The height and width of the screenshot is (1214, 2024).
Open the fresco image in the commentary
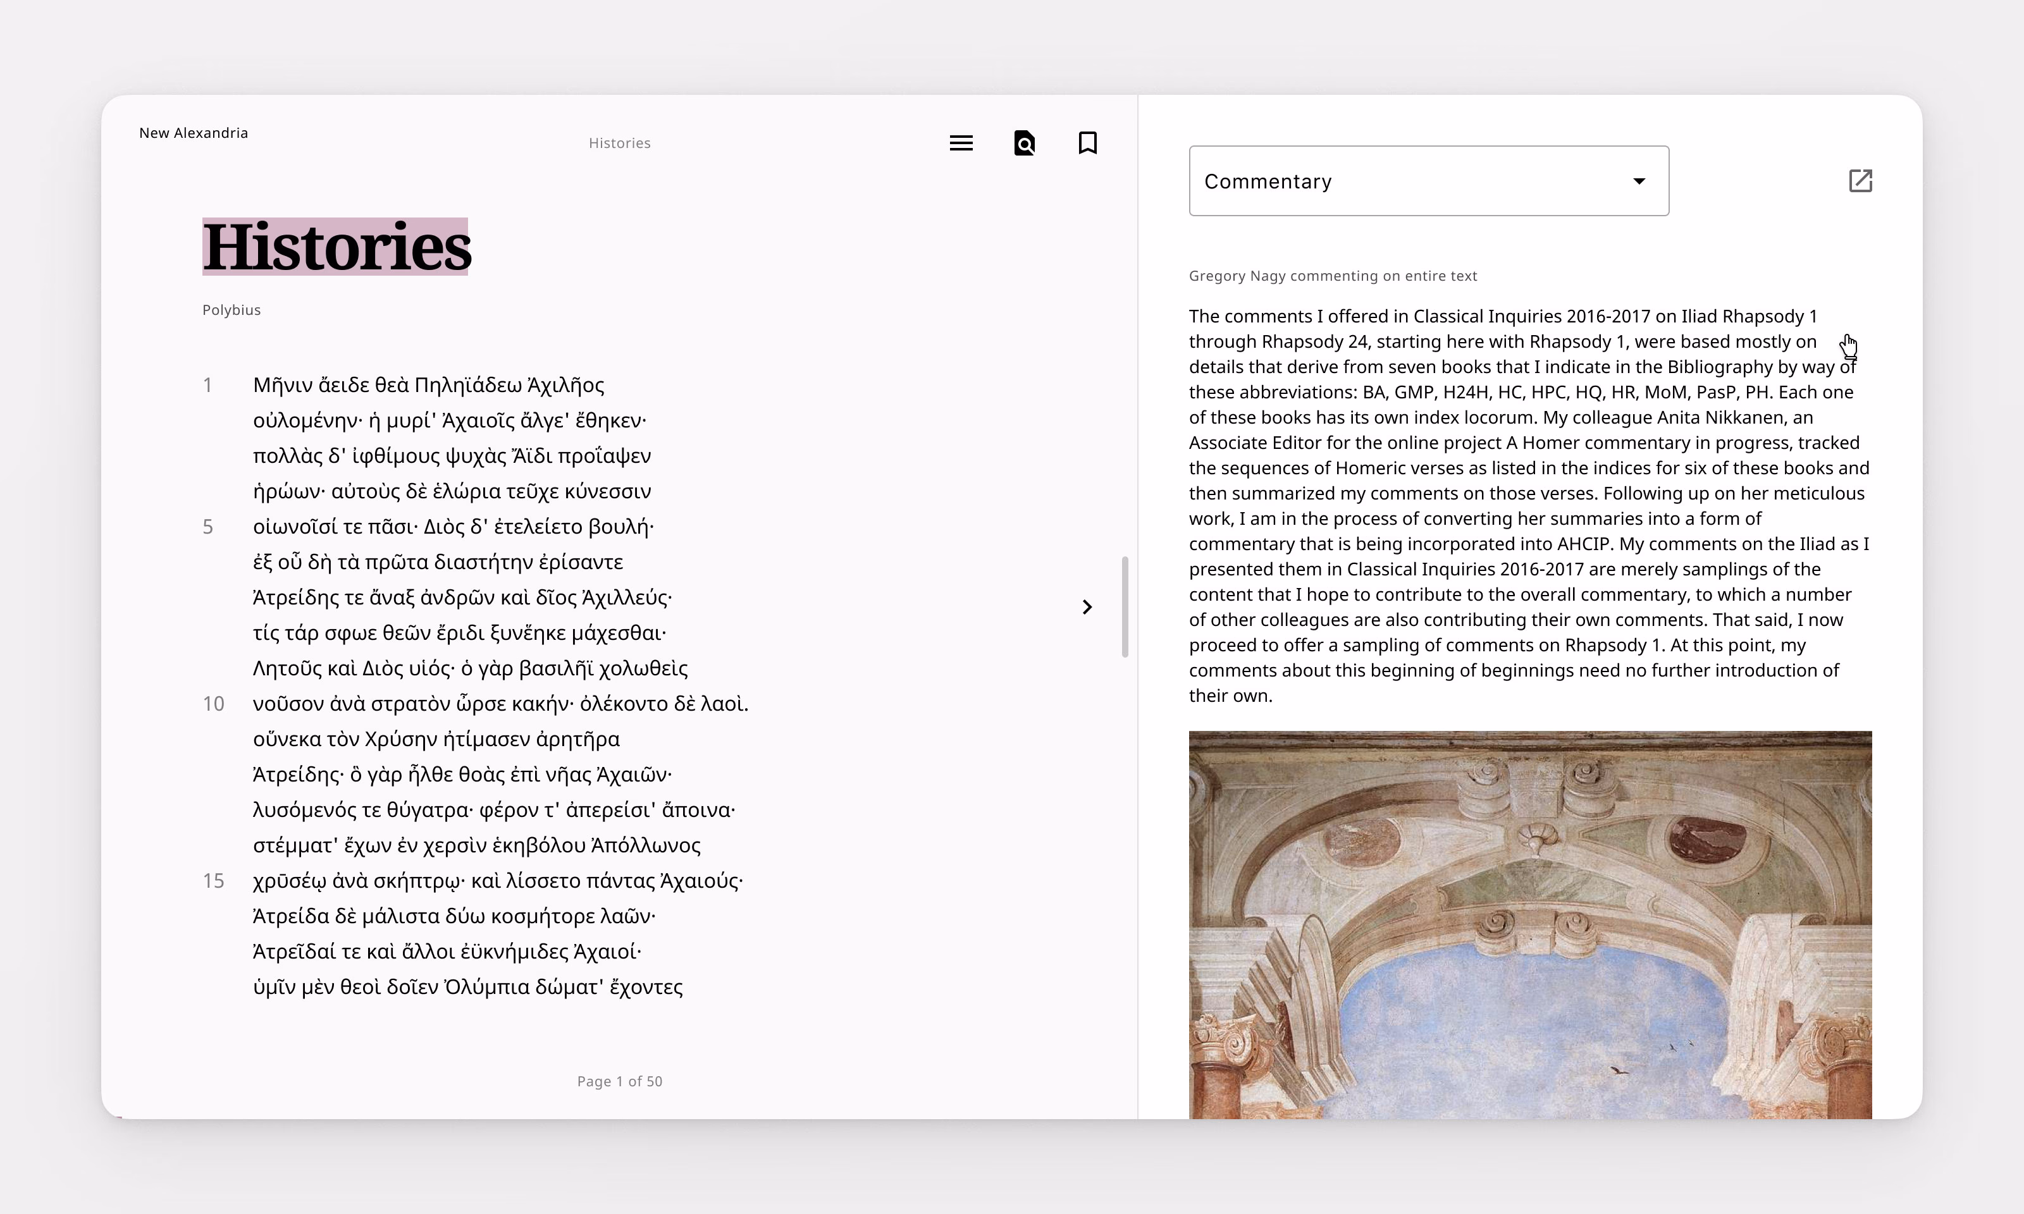click(1529, 924)
